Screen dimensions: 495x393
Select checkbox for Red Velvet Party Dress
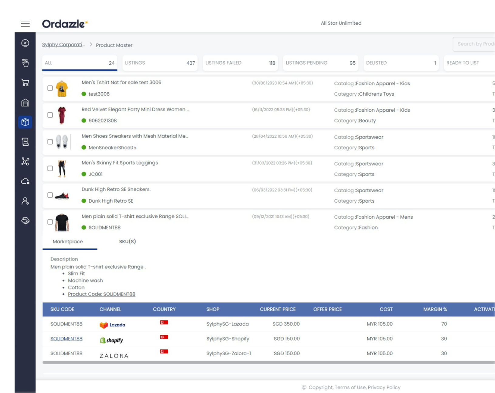[50, 115]
